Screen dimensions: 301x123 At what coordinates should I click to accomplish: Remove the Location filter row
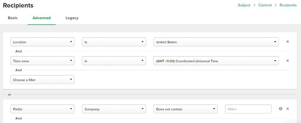(x=287, y=42)
